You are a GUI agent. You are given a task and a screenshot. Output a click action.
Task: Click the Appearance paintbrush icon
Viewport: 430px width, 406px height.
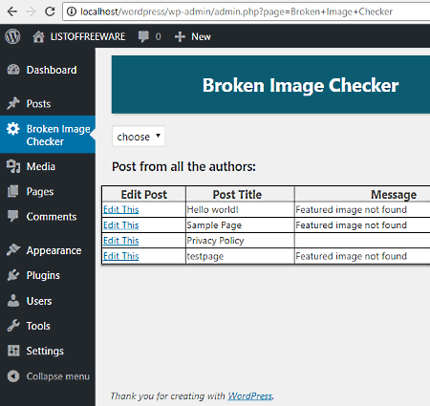coord(13,250)
